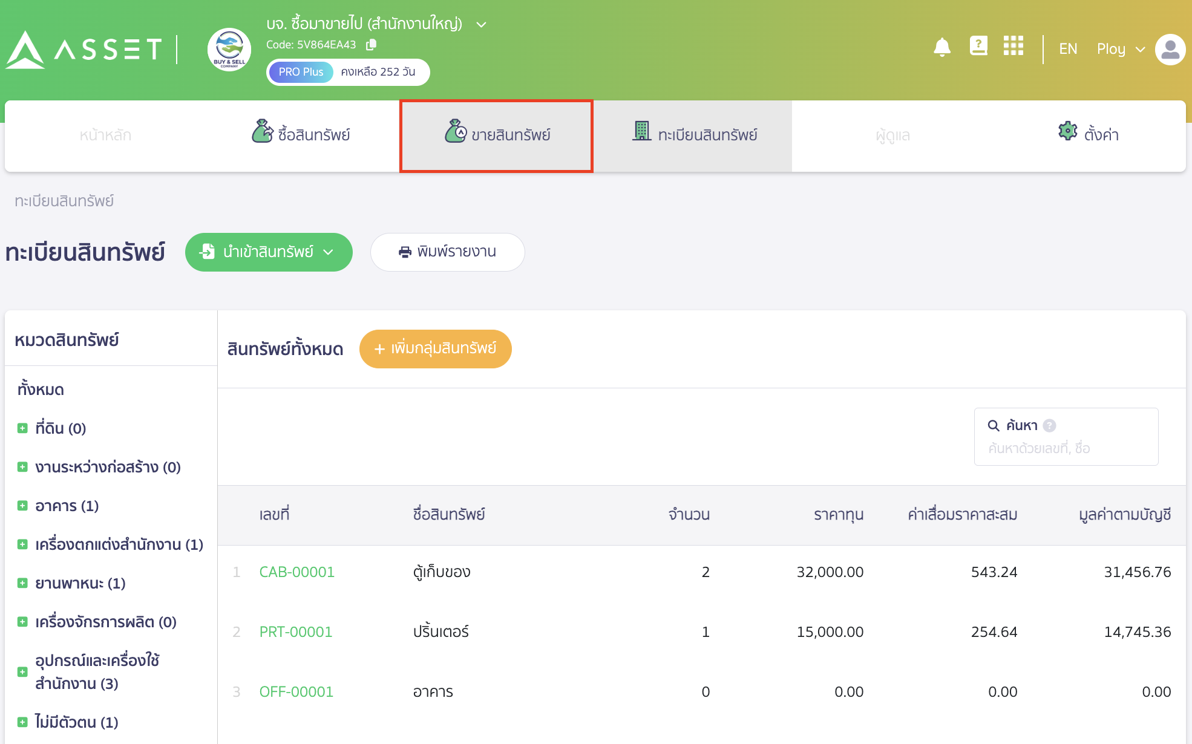Open the company name dropdown
Image resolution: width=1192 pixels, height=744 pixels.
pos(481,24)
